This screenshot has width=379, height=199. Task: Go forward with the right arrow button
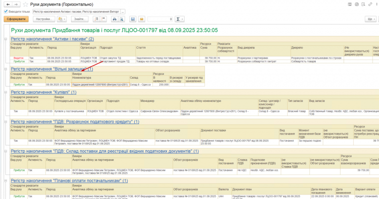(x=16, y=4)
